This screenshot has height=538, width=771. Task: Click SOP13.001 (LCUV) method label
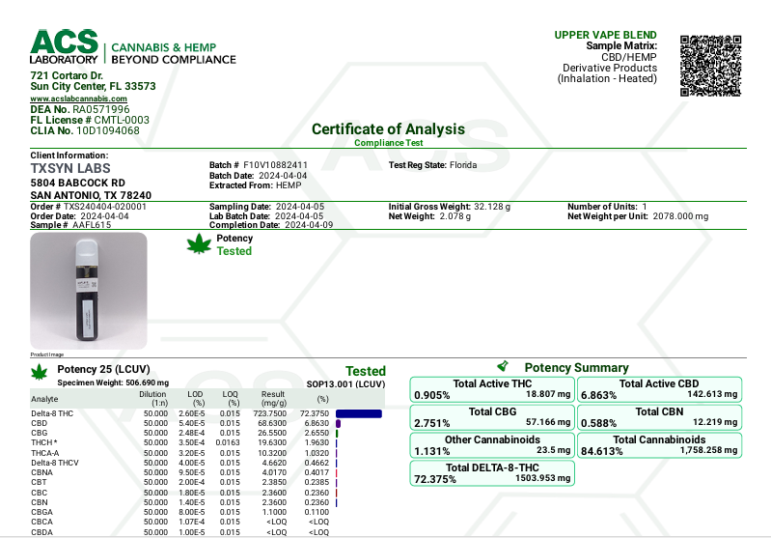(345, 383)
